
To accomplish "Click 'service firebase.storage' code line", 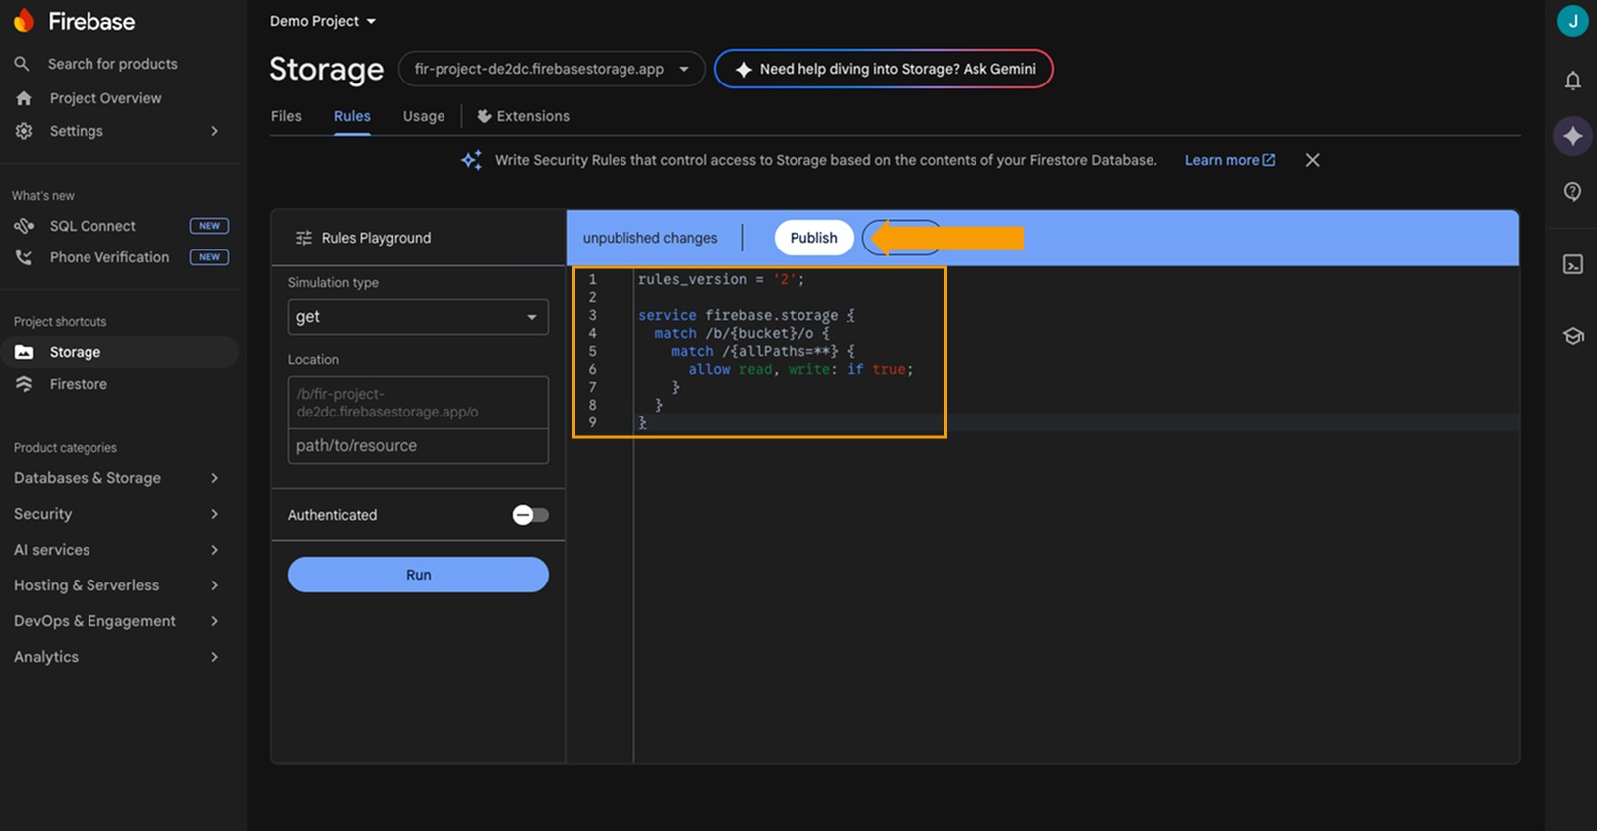I will pyautogui.click(x=746, y=315).
